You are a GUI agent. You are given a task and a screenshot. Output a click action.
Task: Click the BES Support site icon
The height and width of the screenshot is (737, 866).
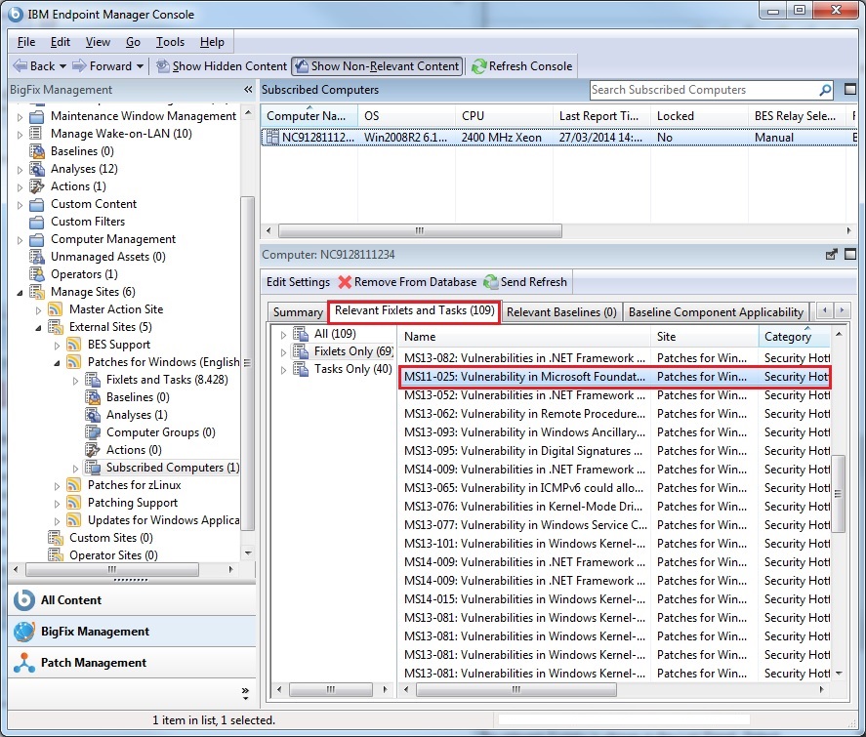[x=73, y=345]
